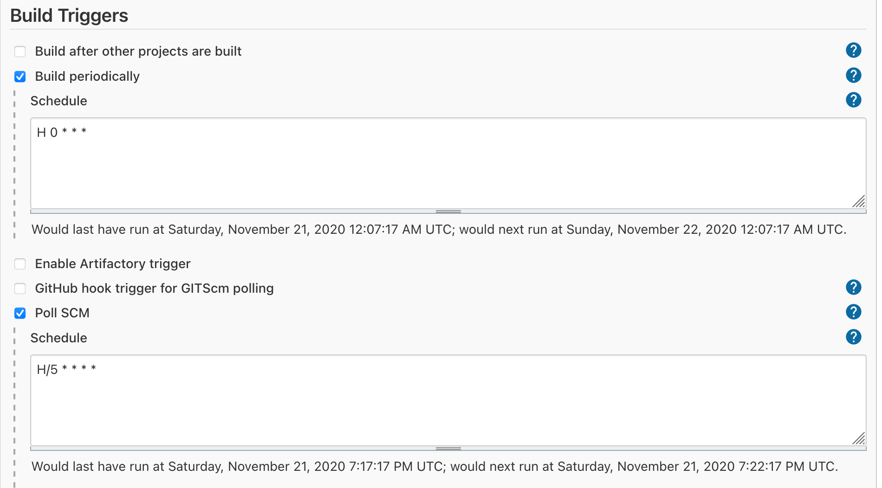Show help for Build periodically Schedule field
The height and width of the screenshot is (488, 882).
[853, 100]
